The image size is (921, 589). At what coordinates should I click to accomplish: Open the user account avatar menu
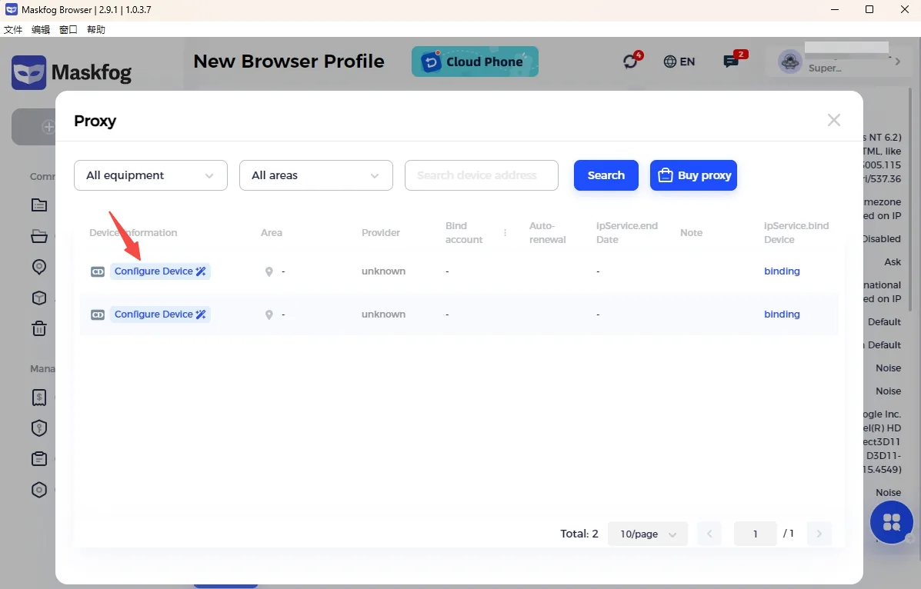point(790,62)
